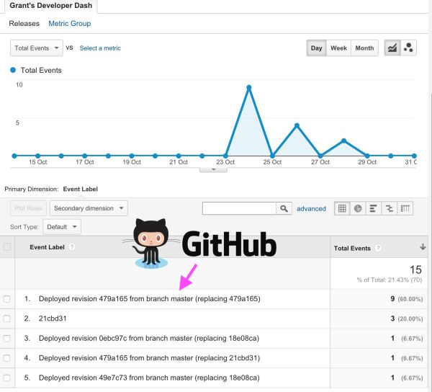Tick the select-all header checkbox
The height and width of the screenshot is (392, 432).
7,246
